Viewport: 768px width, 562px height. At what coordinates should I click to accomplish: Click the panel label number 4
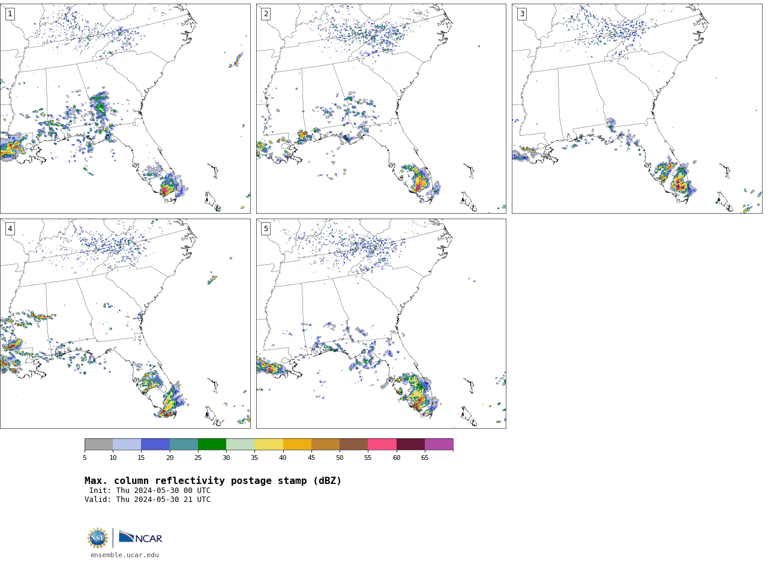coord(10,229)
